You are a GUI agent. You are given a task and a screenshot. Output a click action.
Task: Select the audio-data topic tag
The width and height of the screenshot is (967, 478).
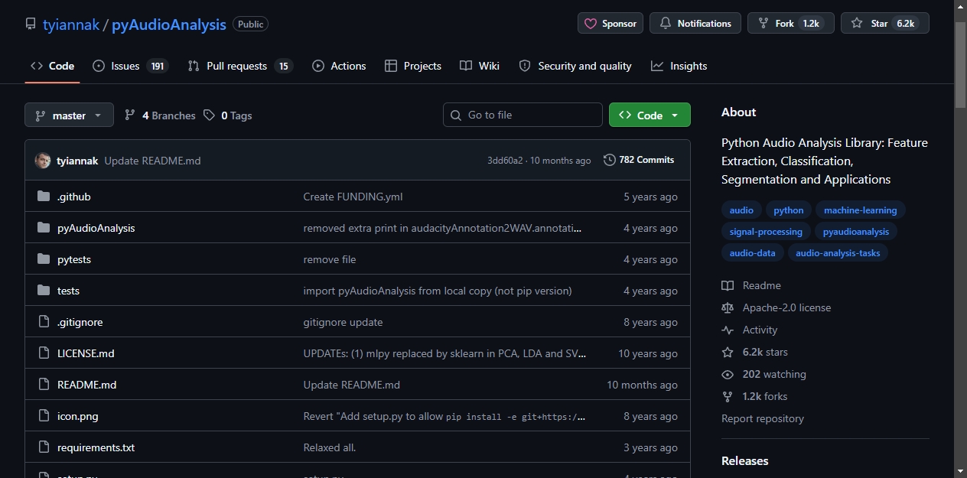pyautogui.click(x=753, y=253)
